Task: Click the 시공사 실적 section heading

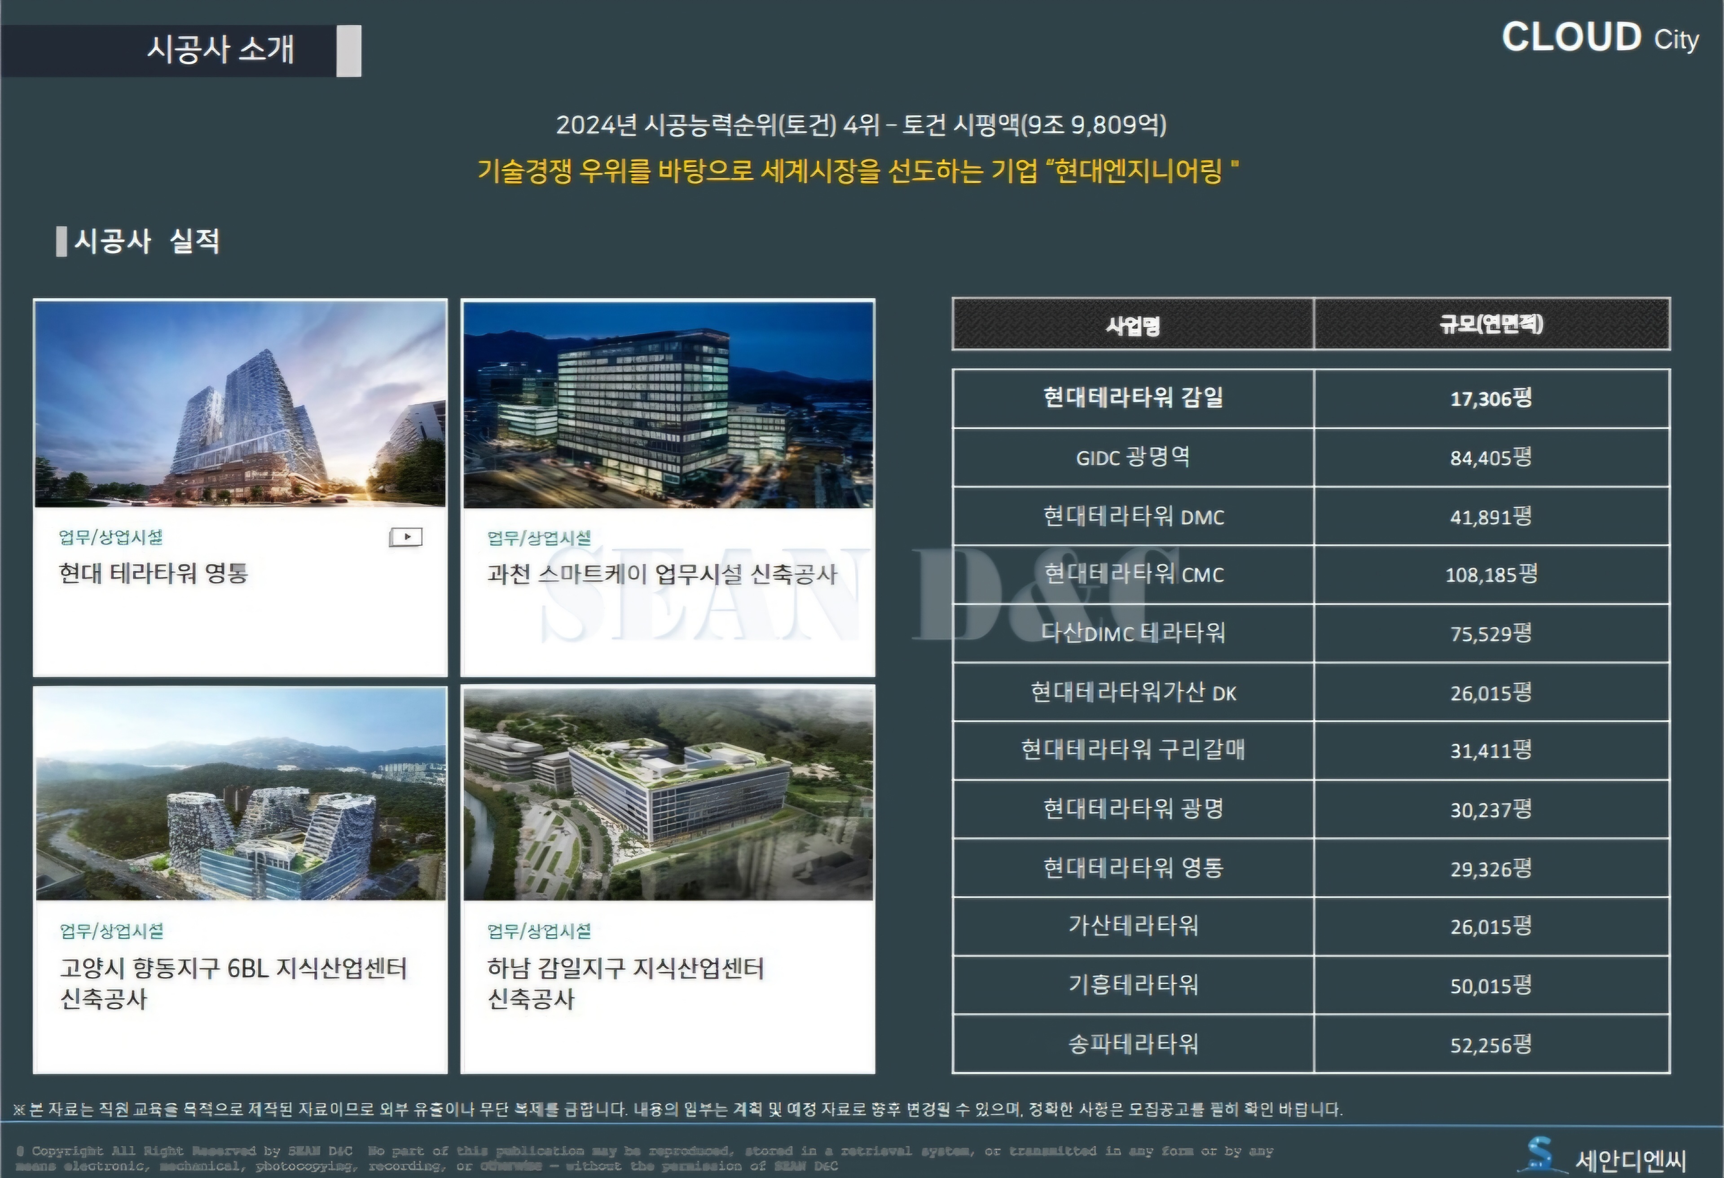Action: (x=147, y=240)
